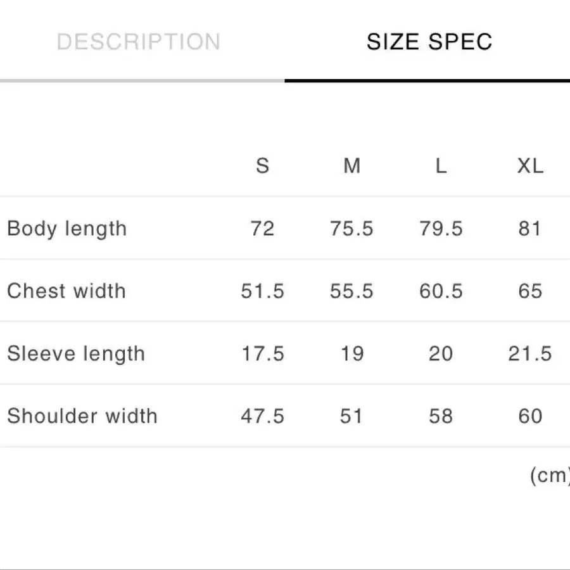Click the M size column header
This screenshot has height=570, width=570.
[x=352, y=166]
